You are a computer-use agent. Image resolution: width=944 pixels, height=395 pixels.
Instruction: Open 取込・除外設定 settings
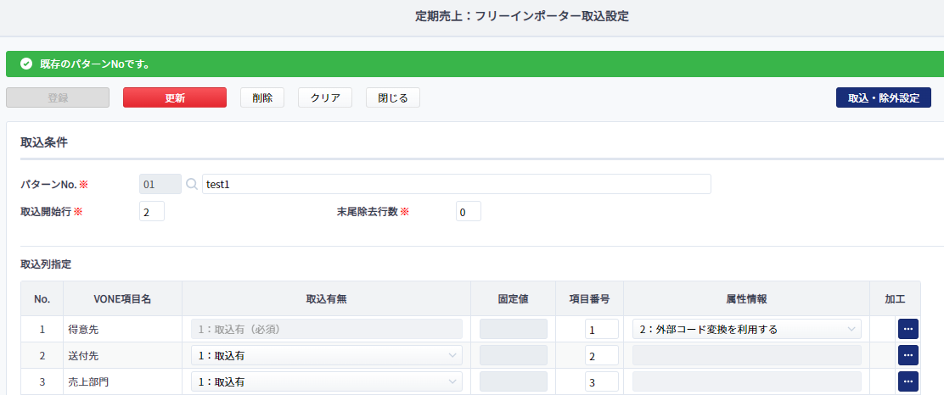click(884, 98)
